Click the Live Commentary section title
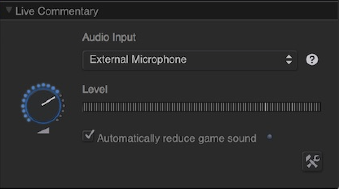Screen dimensions: 339x189 pyautogui.click(x=57, y=11)
